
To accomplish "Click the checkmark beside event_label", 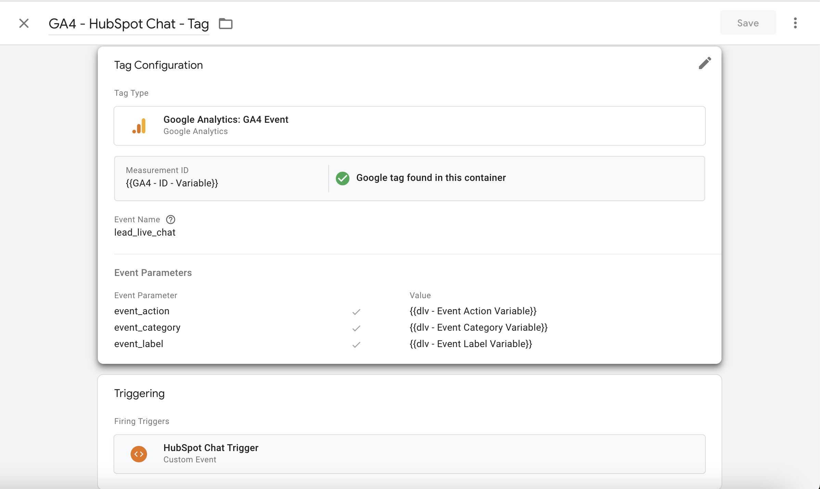I will 356,345.
